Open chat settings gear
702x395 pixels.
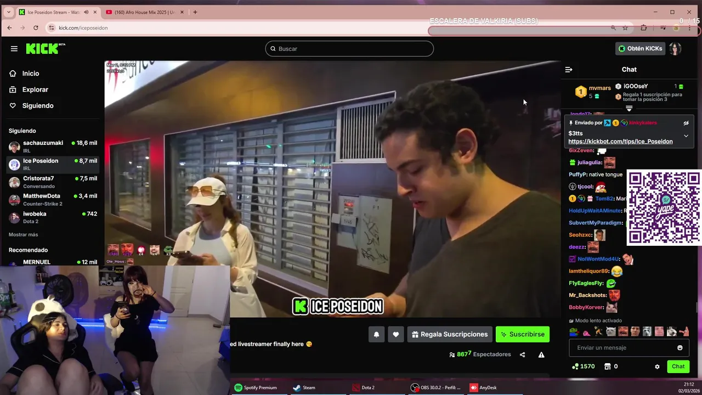657,366
